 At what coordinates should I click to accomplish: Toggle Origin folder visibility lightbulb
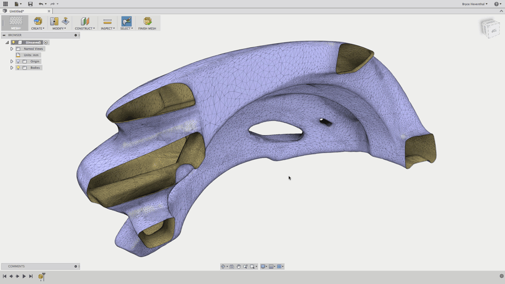click(x=18, y=62)
